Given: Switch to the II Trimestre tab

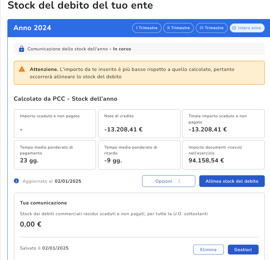Looking at the screenshot, I should coord(178,28).
